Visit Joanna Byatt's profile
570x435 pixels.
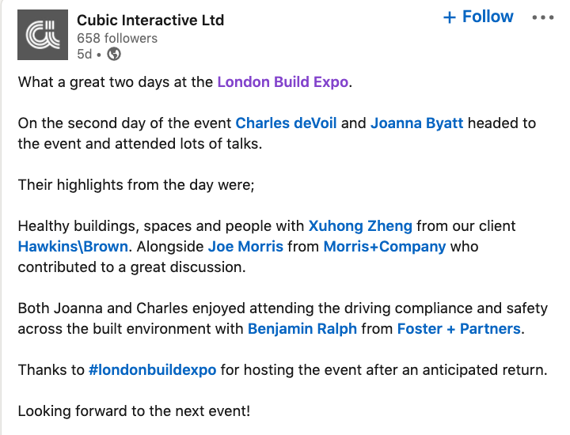pyautogui.click(x=417, y=123)
